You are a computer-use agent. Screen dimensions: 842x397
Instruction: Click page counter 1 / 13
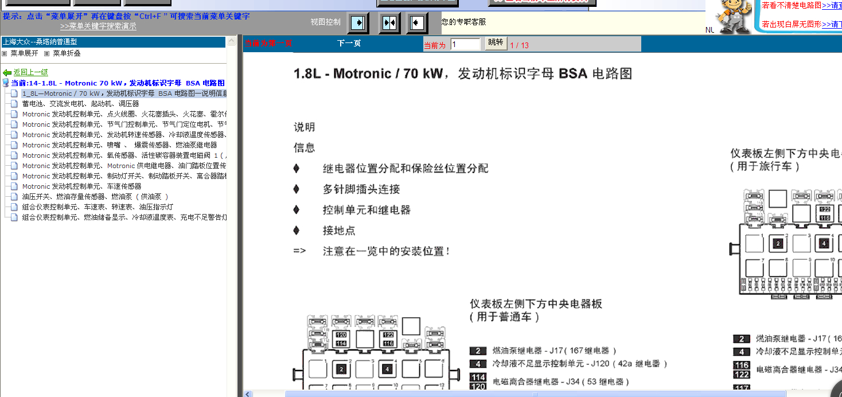[x=519, y=45]
